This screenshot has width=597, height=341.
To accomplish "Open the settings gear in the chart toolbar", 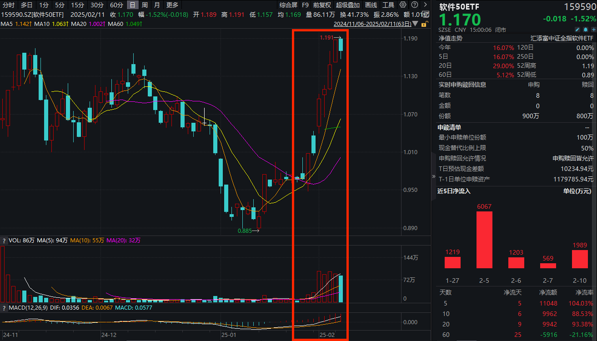I will pyautogui.click(x=403, y=5).
